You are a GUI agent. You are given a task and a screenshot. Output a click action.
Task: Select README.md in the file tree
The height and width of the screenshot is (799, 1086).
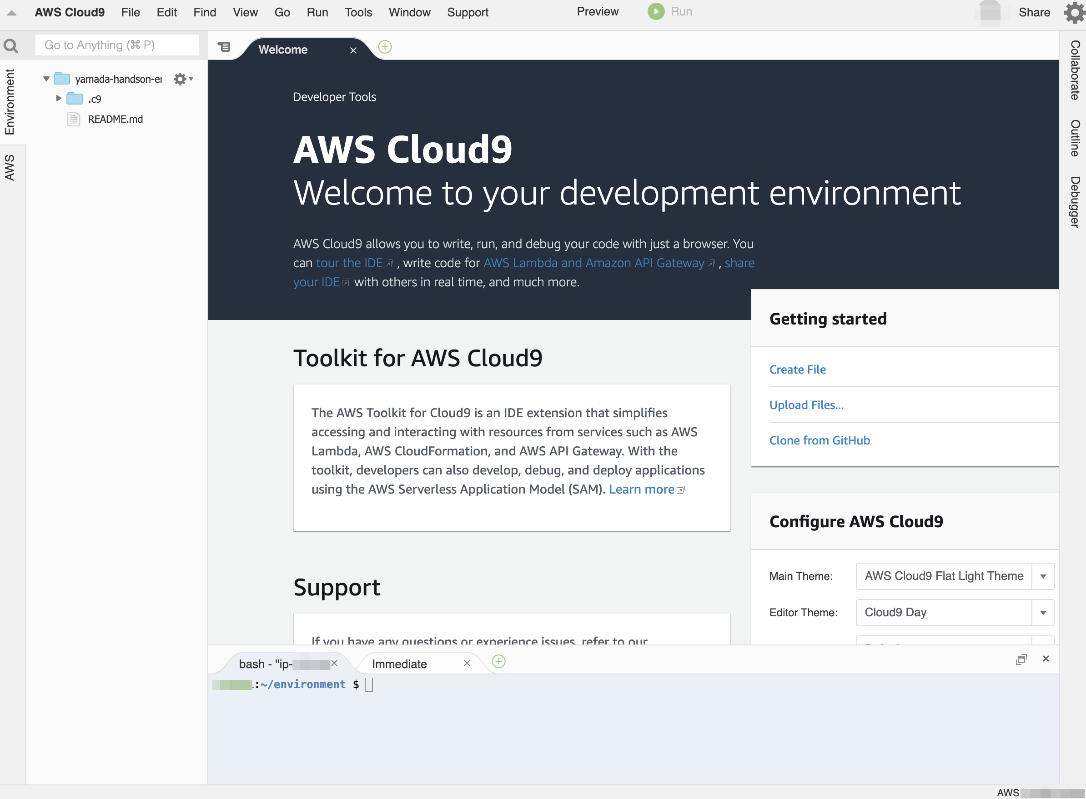click(115, 119)
